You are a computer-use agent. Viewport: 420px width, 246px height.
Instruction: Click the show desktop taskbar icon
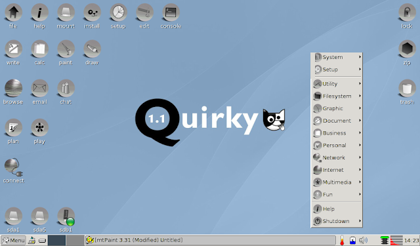(x=31, y=240)
